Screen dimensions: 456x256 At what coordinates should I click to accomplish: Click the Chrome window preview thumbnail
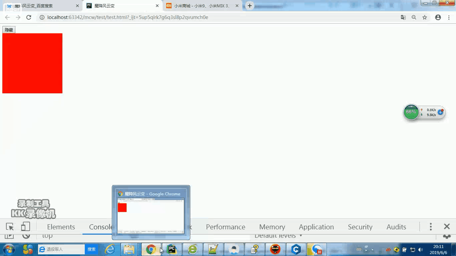(x=151, y=216)
